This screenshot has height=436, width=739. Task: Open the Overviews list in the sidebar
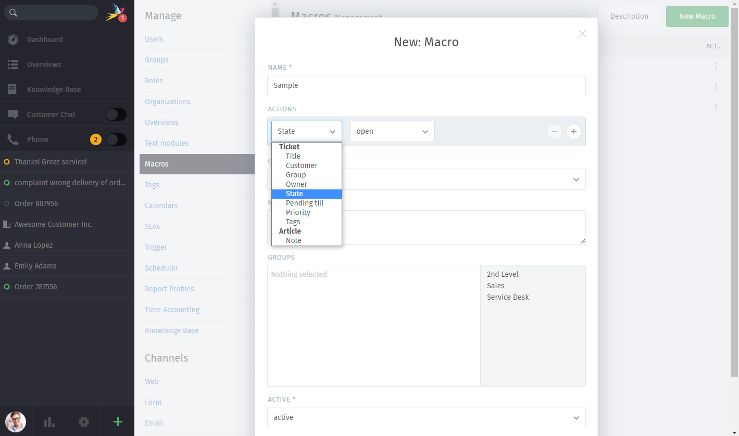tap(67, 65)
